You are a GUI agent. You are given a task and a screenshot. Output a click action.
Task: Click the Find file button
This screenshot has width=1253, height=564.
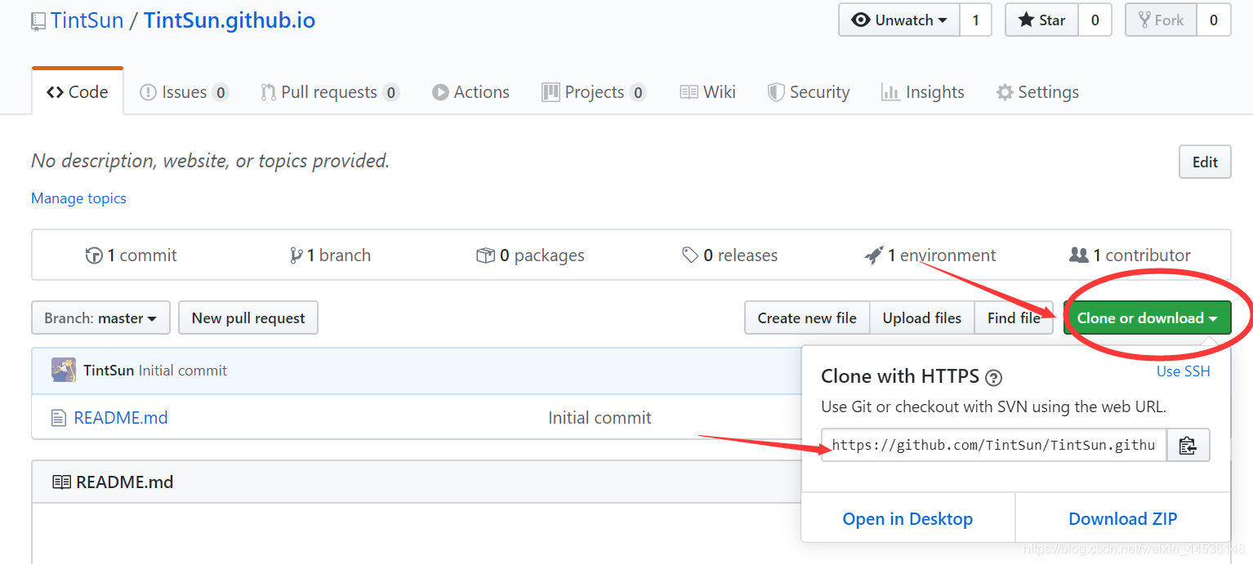pos(1014,318)
